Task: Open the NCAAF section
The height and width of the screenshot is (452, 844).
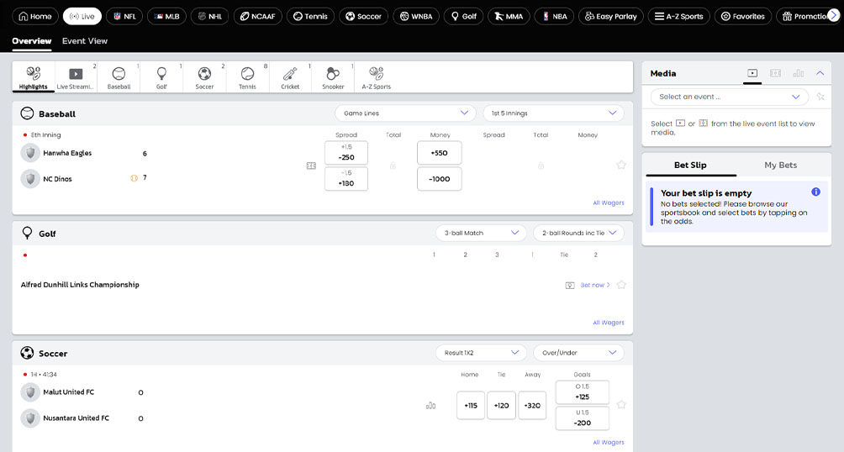Action: [258, 16]
